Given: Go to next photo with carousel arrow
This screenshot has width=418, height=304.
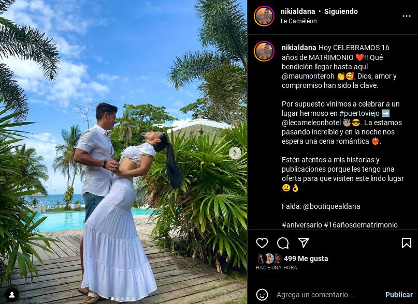Looking at the screenshot, I should (235, 153).
